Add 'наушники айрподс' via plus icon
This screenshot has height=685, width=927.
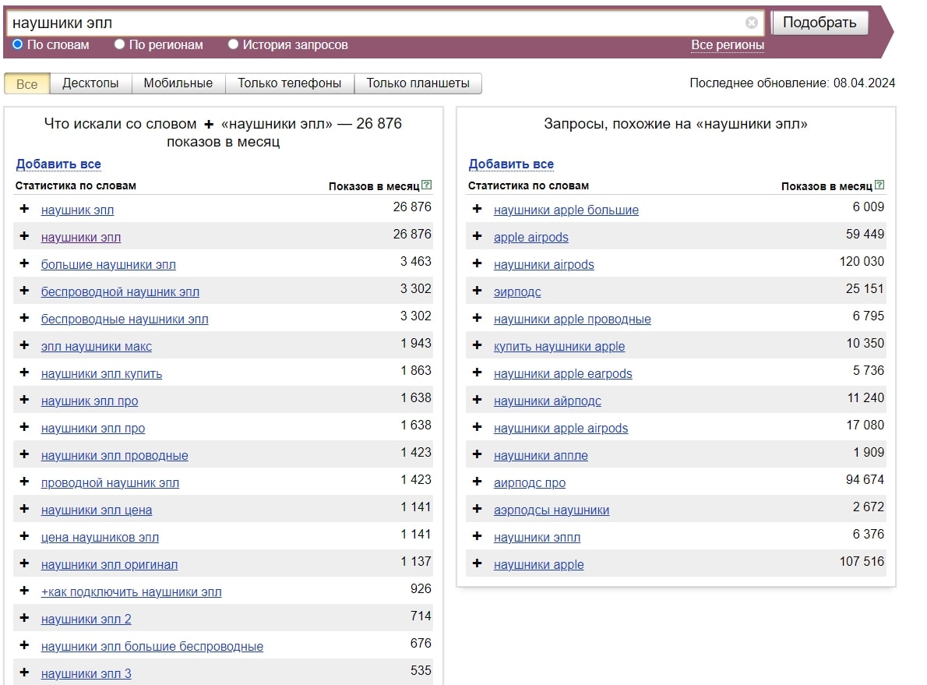(477, 400)
